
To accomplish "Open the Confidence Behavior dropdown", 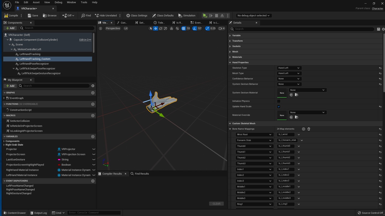I will point(288,79).
